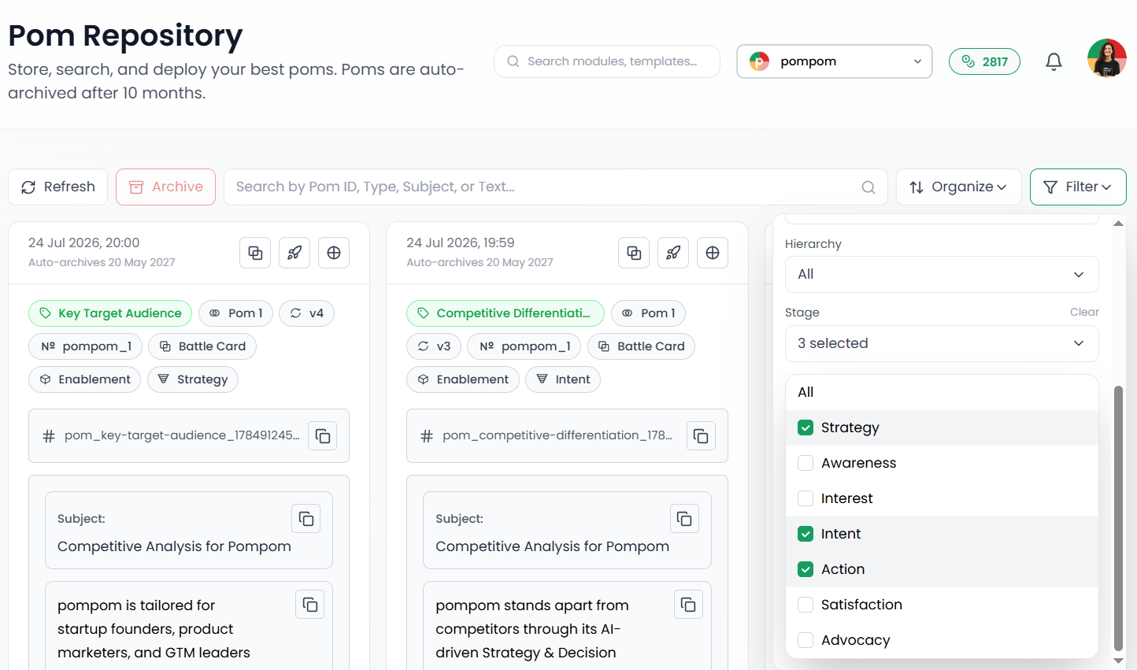Click the Battle Card chip on the 19:59 card

click(641, 346)
